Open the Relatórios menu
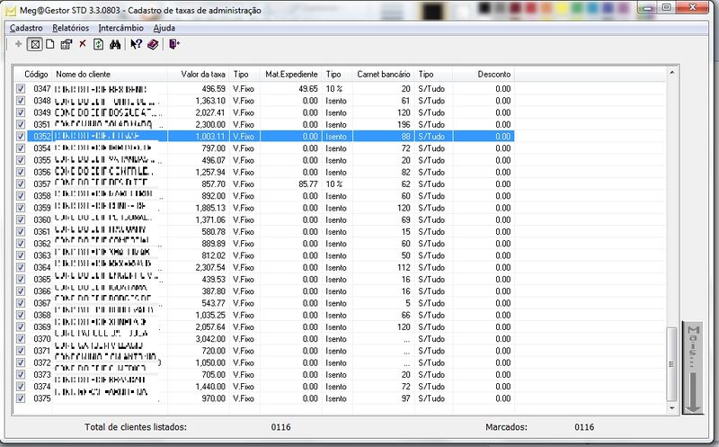The width and height of the screenshot is (719, 447). point(70,28)
